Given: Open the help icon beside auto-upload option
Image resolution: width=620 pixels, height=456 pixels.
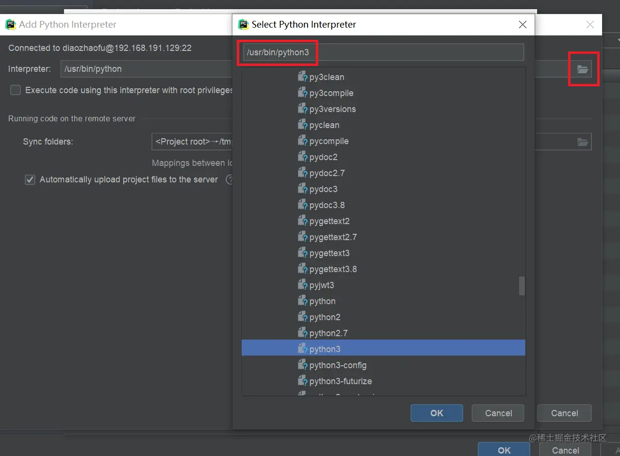Looking at the screenshot, I should point(229,179).
